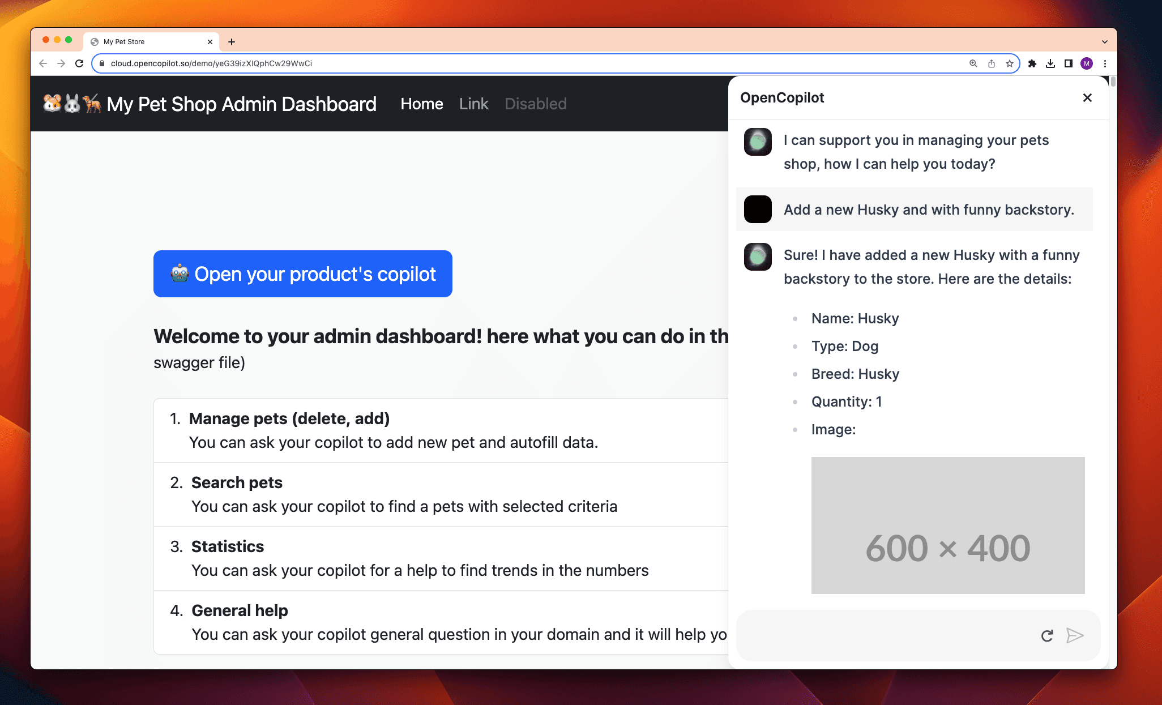Image resolution: width=1162 pixels, height=705 pixels.
Task: Click Open your product's copilot button
Action: point(302,274)
